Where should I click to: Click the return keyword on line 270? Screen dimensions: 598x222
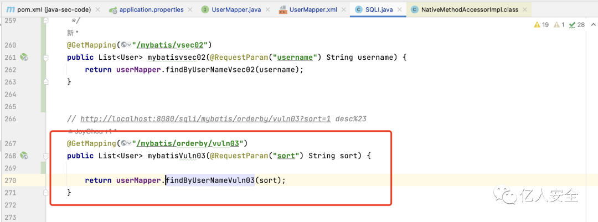98,180
